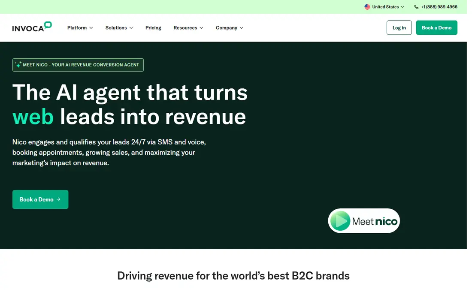Image resolution: width=472 pixels, height=295 pixels.
Task: Open the Meet Nico AI agent banner
Action: 78,65
